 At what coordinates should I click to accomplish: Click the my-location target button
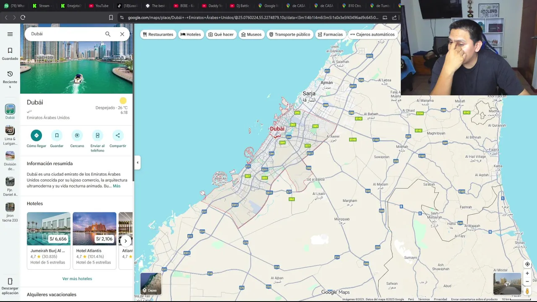(527, 264)
